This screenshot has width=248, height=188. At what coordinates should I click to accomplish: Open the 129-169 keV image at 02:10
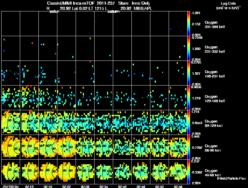click(29, 98)
